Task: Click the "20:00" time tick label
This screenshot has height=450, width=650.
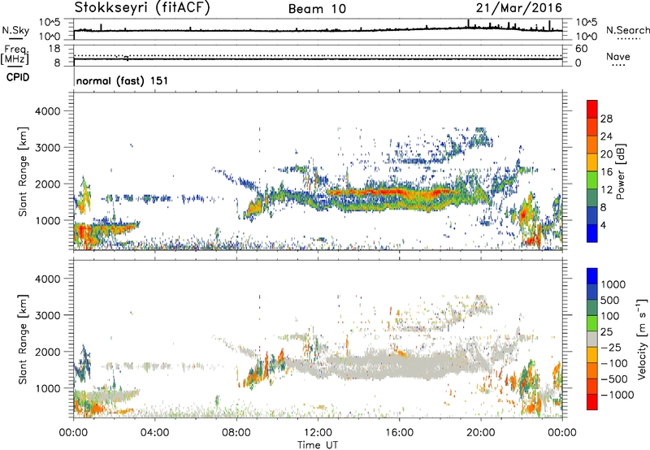Action: tap(481, 433)
